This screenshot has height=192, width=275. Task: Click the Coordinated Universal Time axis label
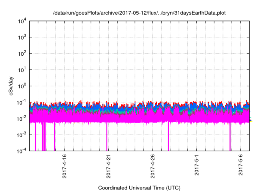coord(139,188)
